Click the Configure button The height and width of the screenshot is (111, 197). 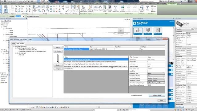click(58, 69)
